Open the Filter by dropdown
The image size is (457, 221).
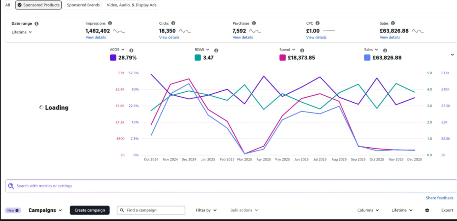point(206,210)
